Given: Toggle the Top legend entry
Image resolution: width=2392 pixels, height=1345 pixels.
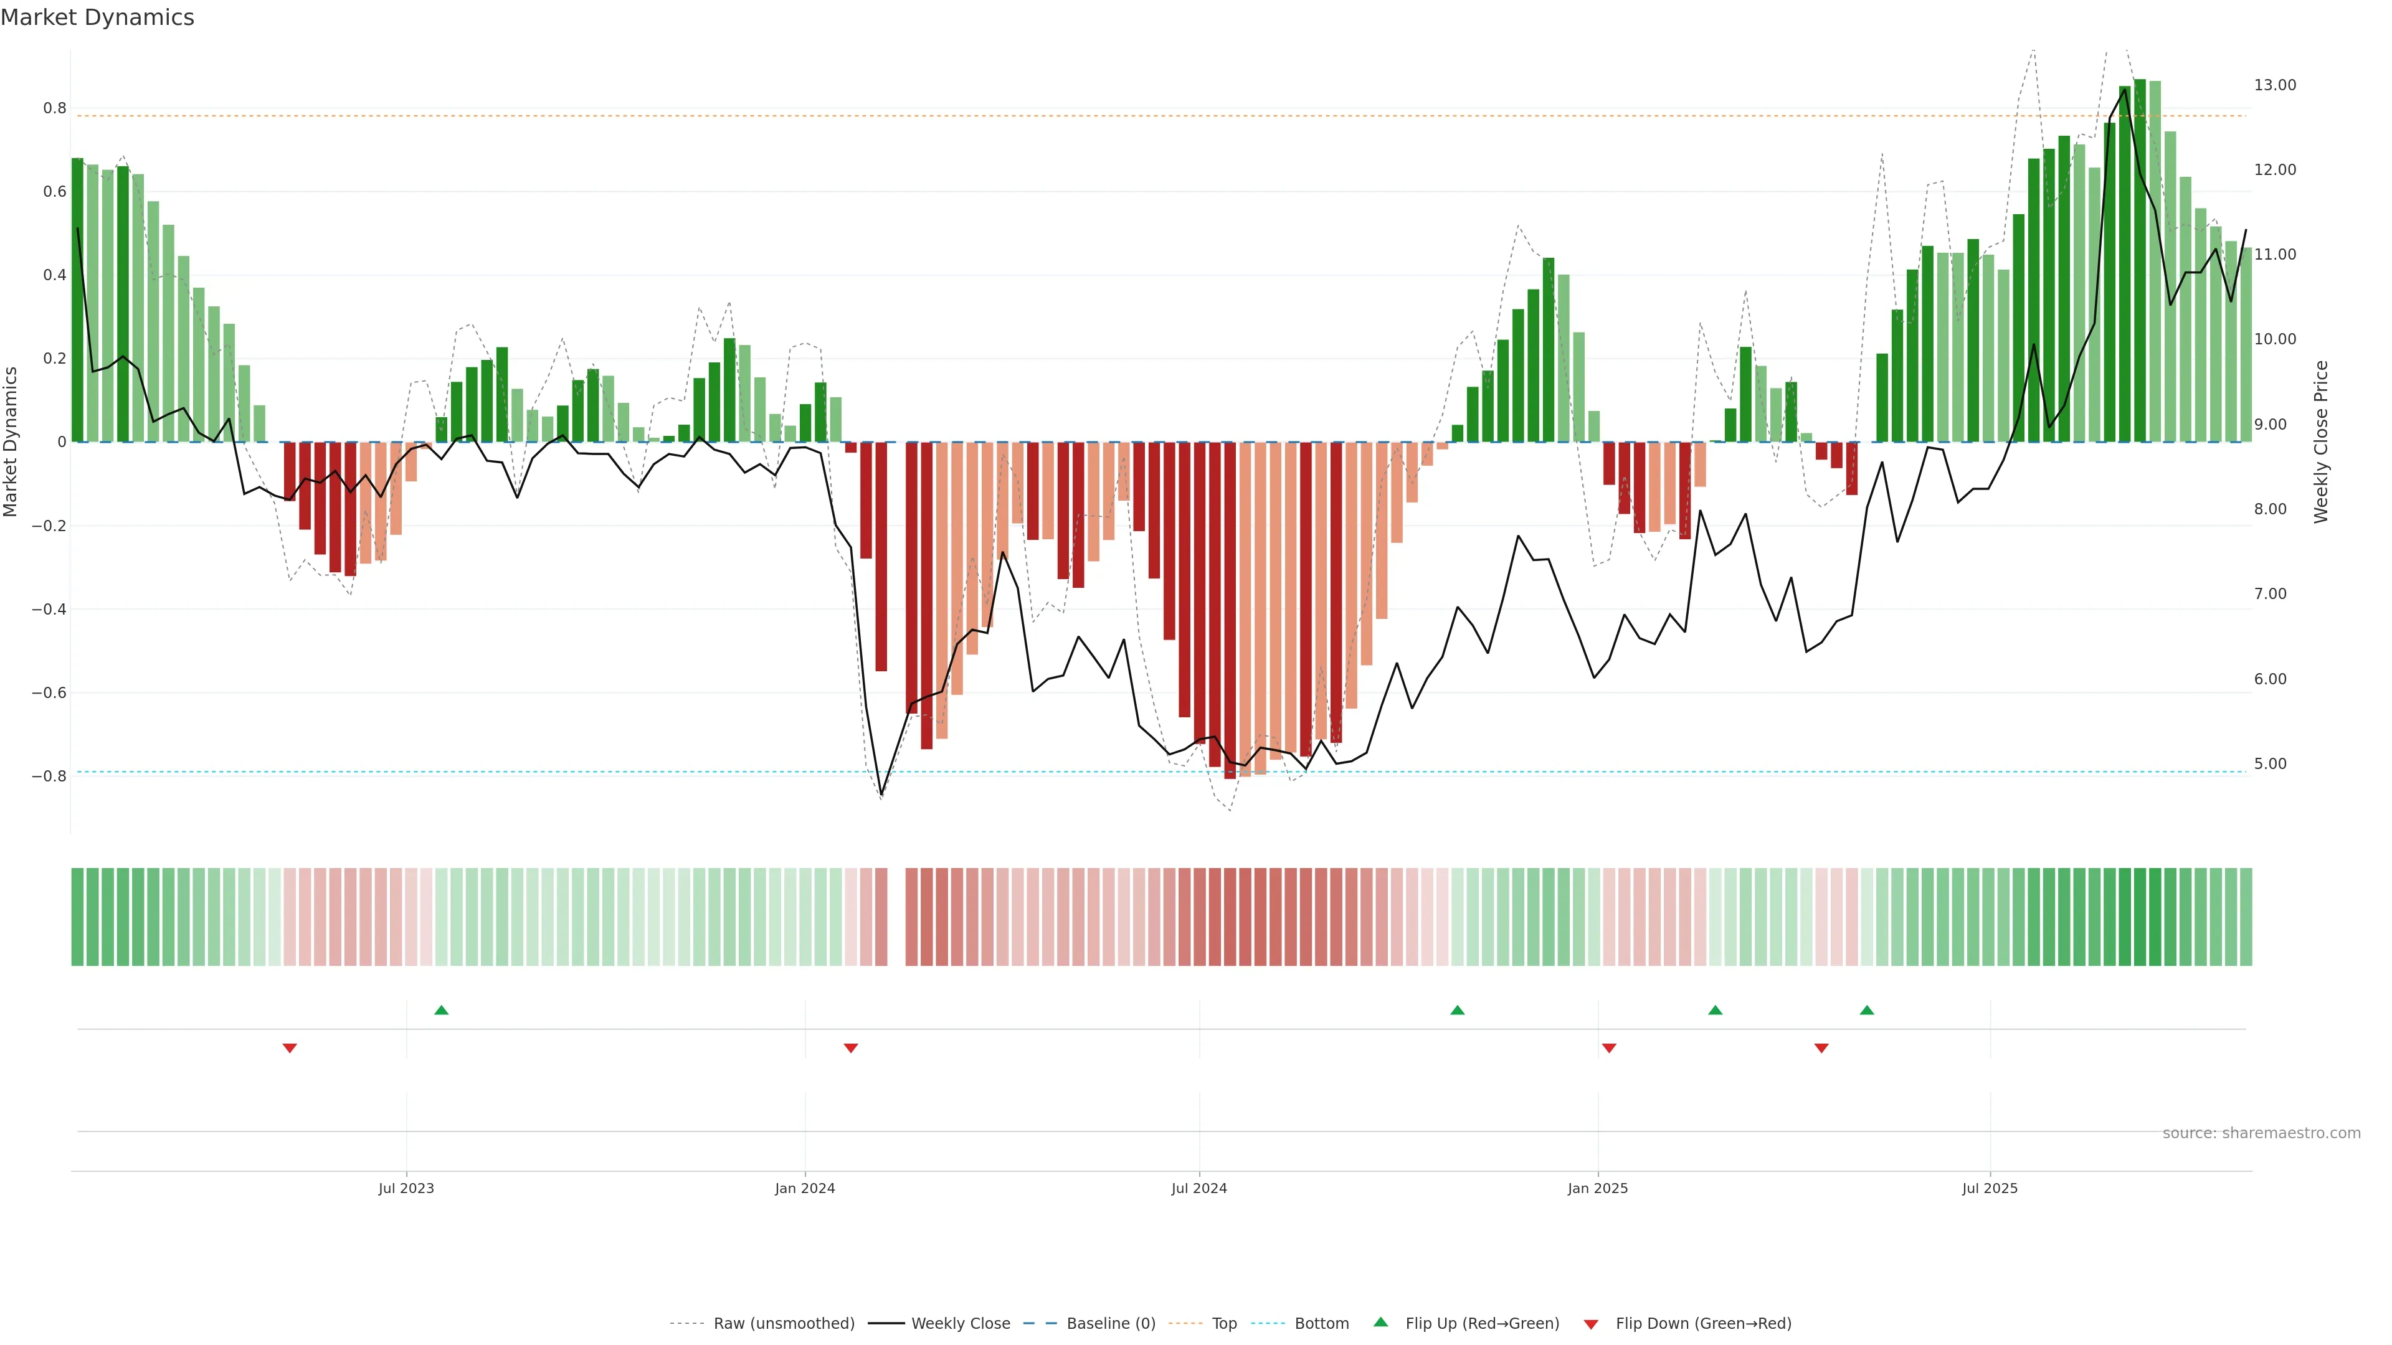Looking at the screenshot, I should click(1224, 1323).
